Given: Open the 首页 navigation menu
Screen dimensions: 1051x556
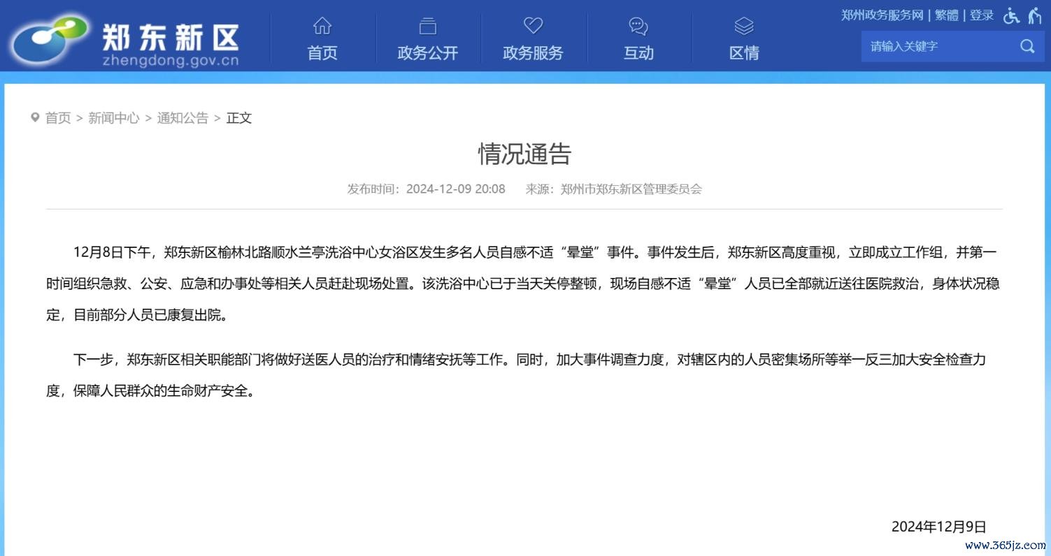Looking at the screenshot, I should (x=322, y=53).
